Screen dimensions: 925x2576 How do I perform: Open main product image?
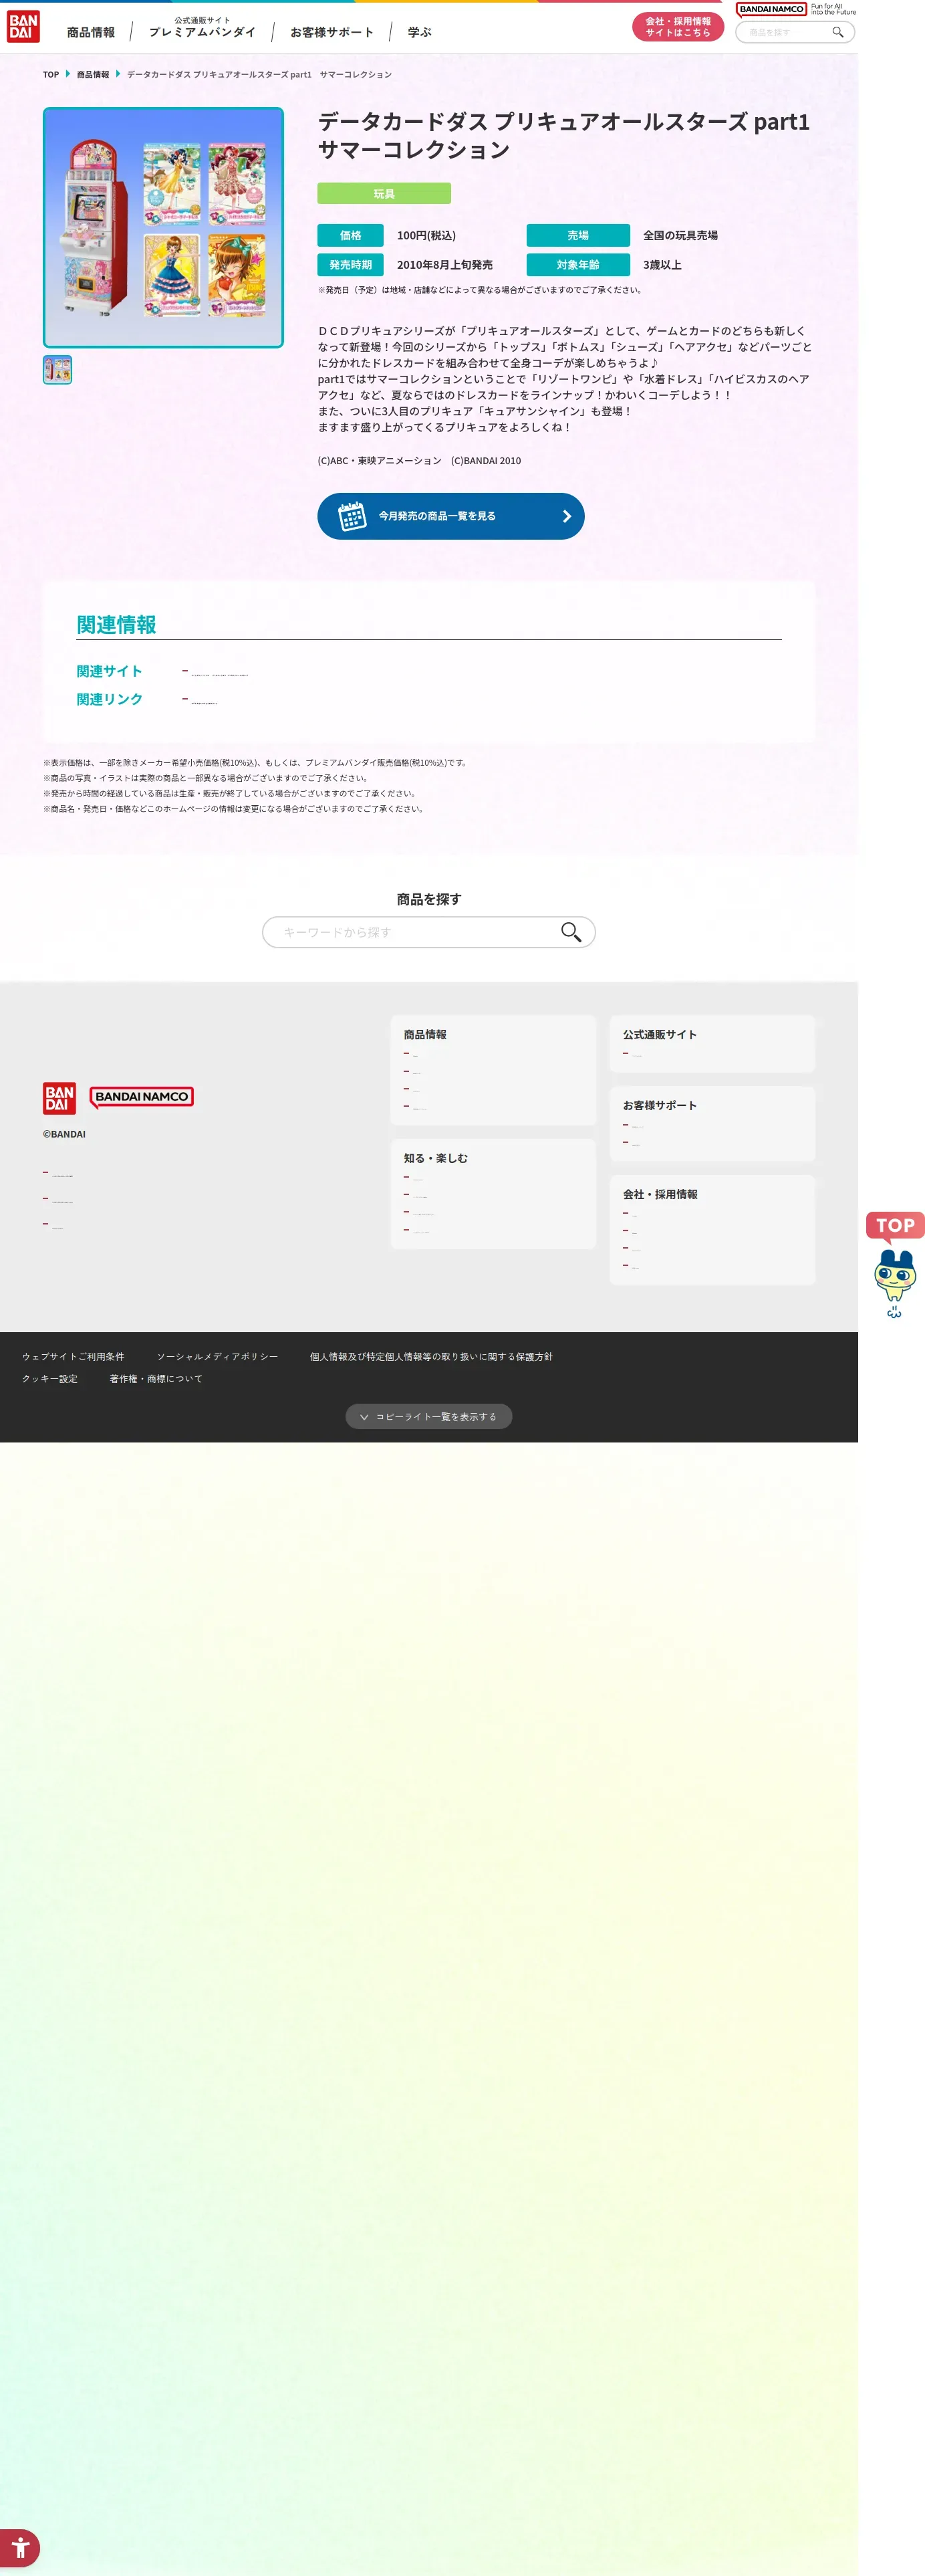click(163, 228)
